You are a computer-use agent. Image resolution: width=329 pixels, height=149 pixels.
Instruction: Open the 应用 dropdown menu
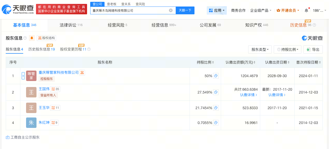217,10
